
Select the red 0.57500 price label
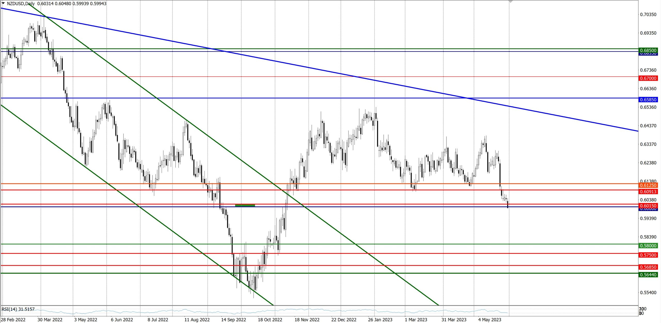coord(648,255)
